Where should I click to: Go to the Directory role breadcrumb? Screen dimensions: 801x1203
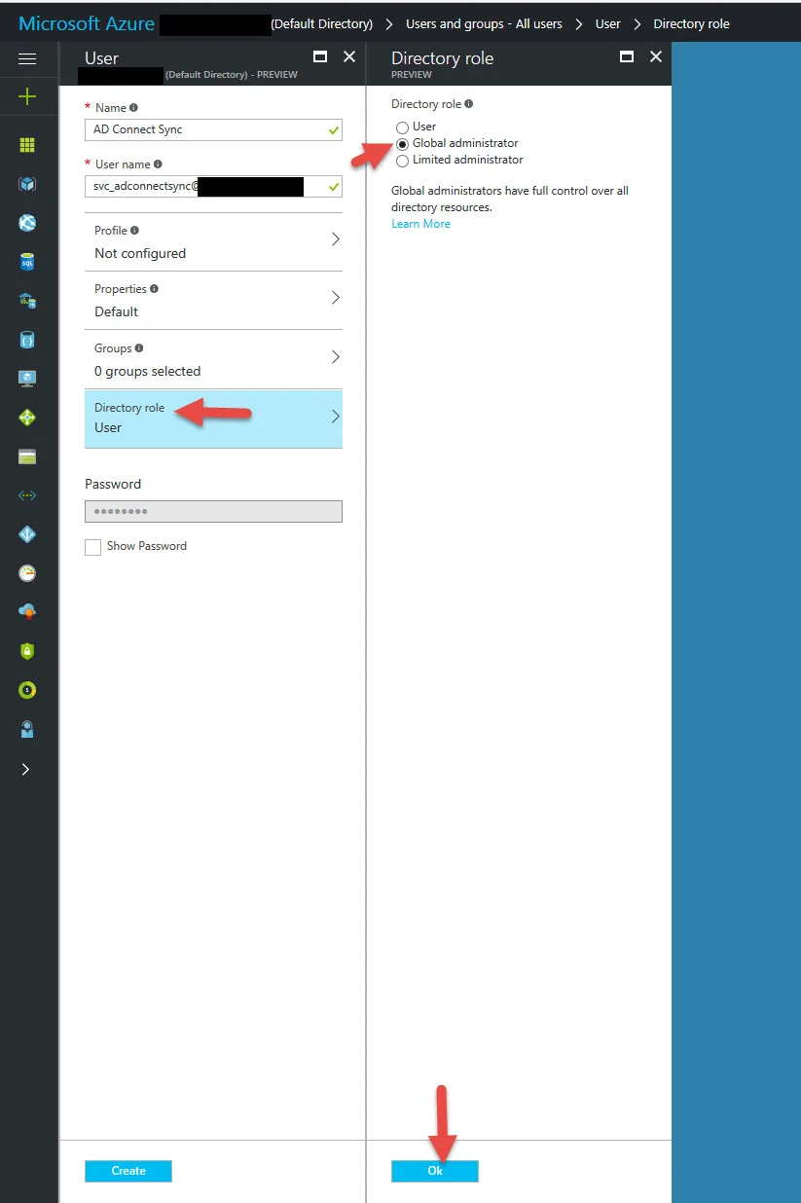[692, 23]
